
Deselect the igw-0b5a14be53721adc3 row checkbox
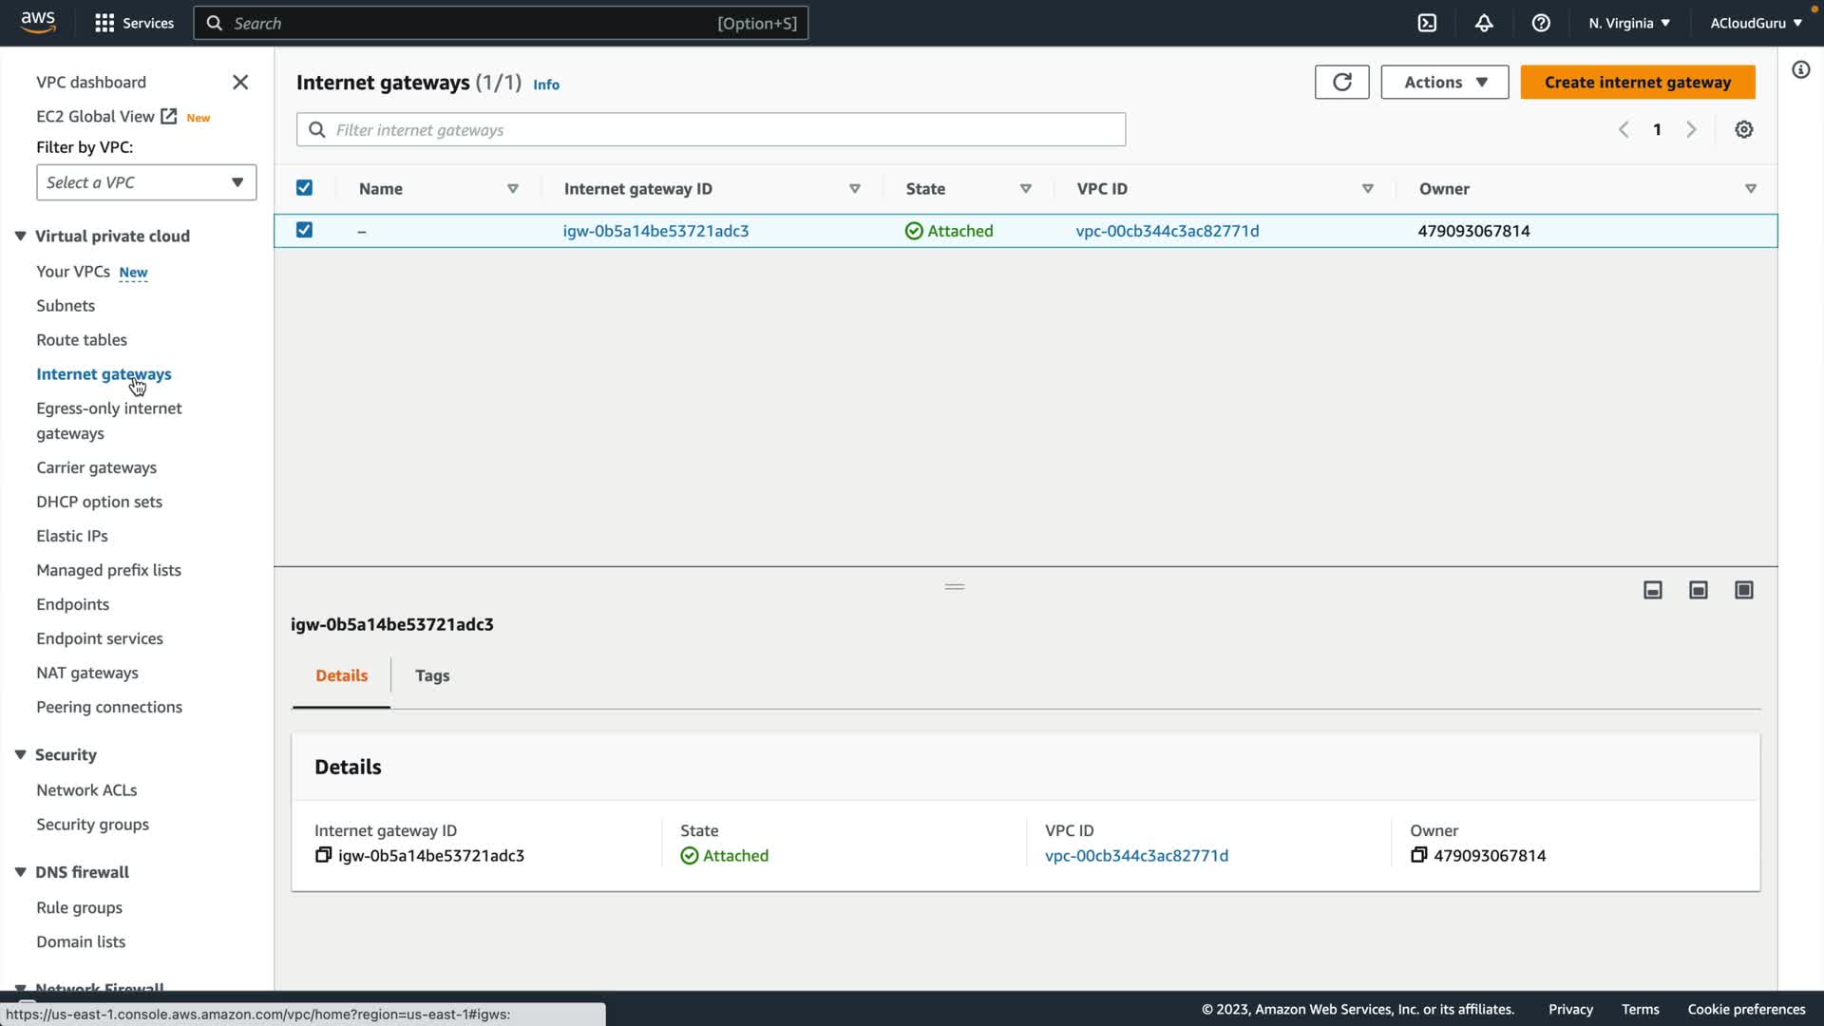pos(304,230)
